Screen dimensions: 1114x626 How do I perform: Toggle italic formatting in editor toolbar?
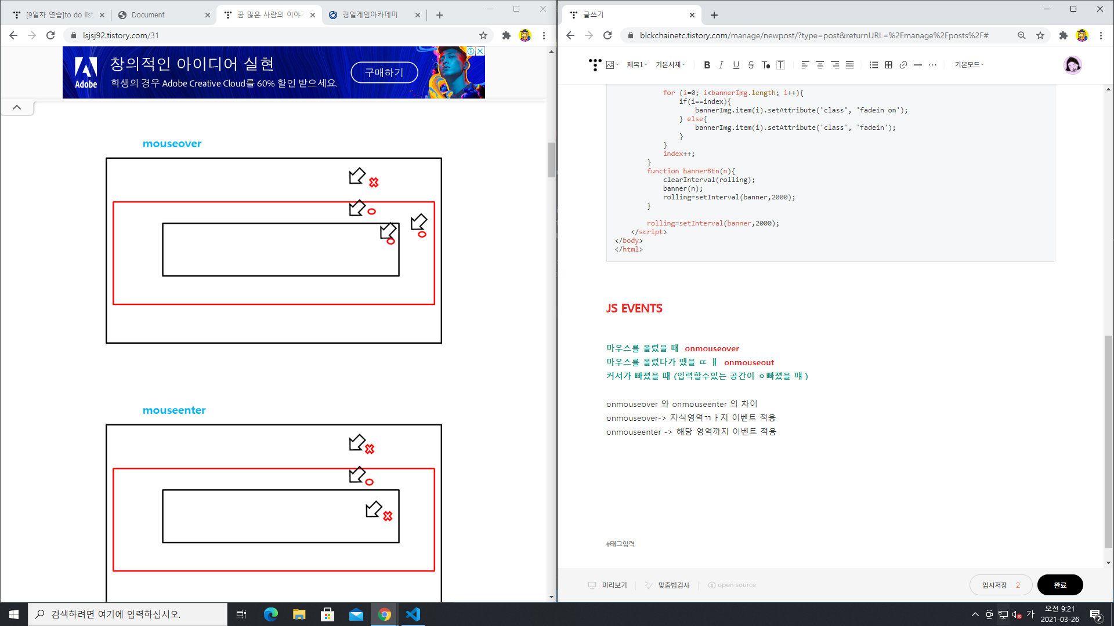coord(721,65)
